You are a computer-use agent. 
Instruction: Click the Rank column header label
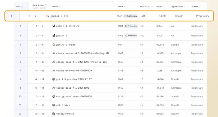[18, 7]
